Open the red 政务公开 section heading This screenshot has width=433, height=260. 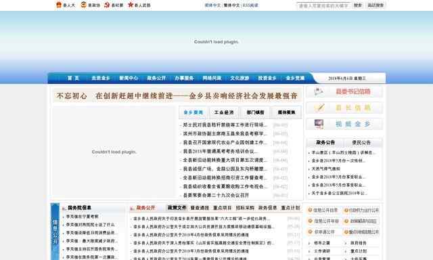145,208
